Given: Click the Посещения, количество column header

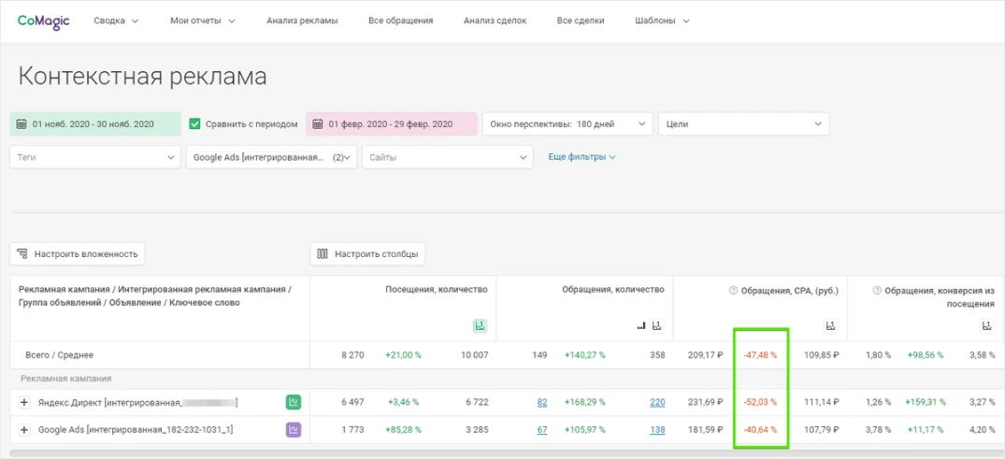Looking at the screenshot, I should [x=437, y=290].
